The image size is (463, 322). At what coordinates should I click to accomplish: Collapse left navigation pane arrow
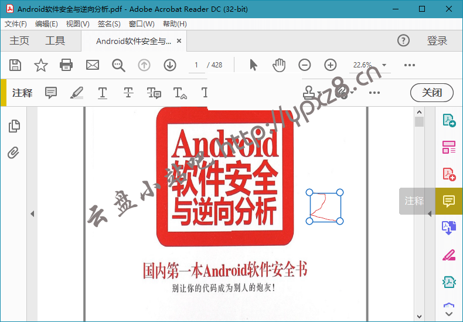click(32, 213)
